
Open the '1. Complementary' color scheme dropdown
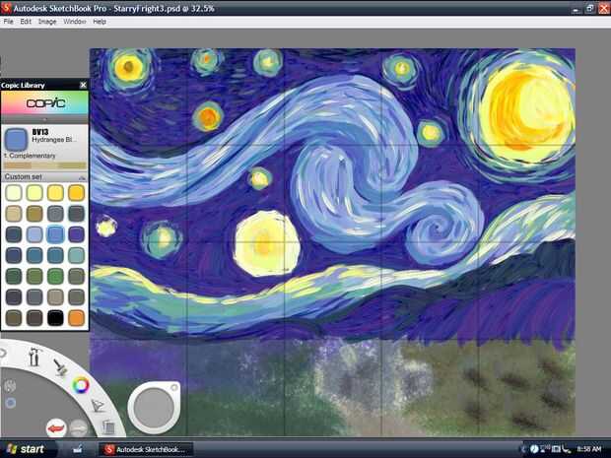(30, 156)
